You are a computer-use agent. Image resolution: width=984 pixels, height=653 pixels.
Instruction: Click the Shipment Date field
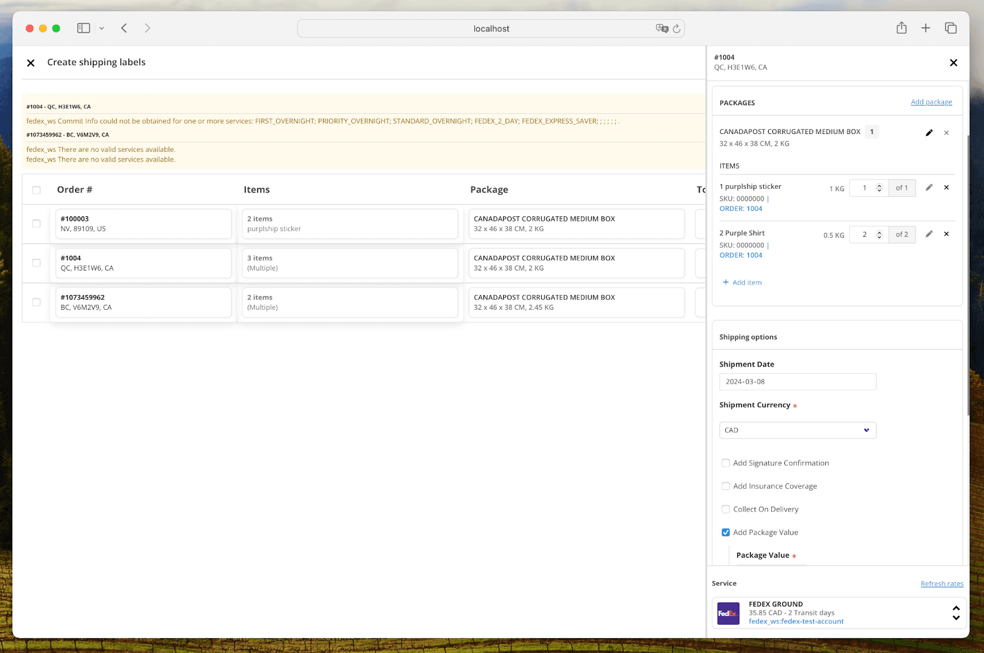[797, 381]
